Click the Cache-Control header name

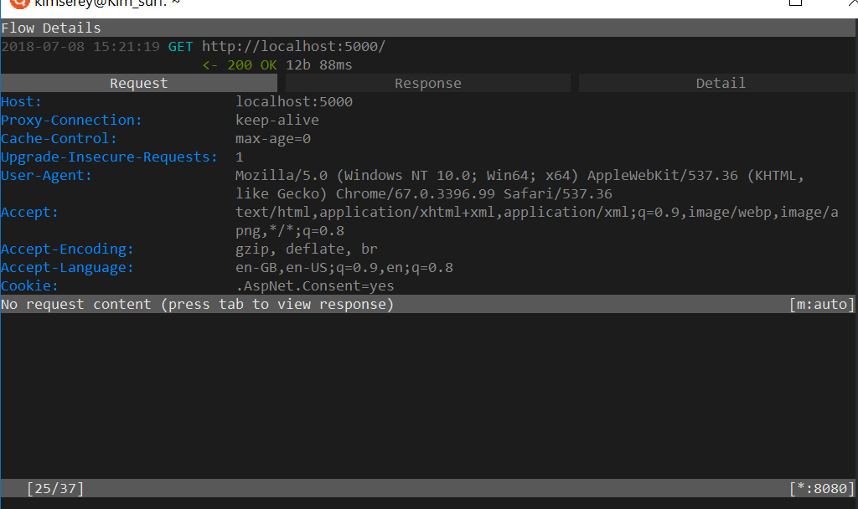(59, 139)
